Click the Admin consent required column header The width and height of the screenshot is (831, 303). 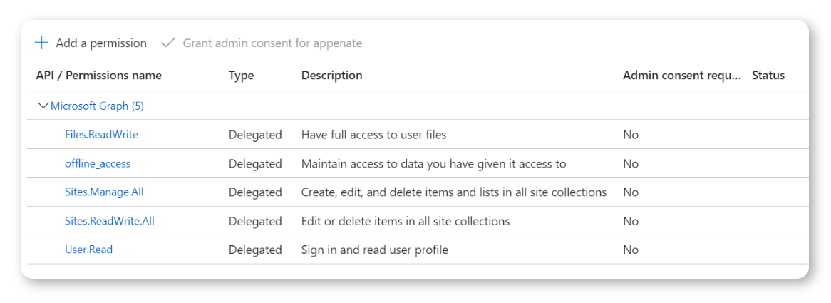pos(681,75)
